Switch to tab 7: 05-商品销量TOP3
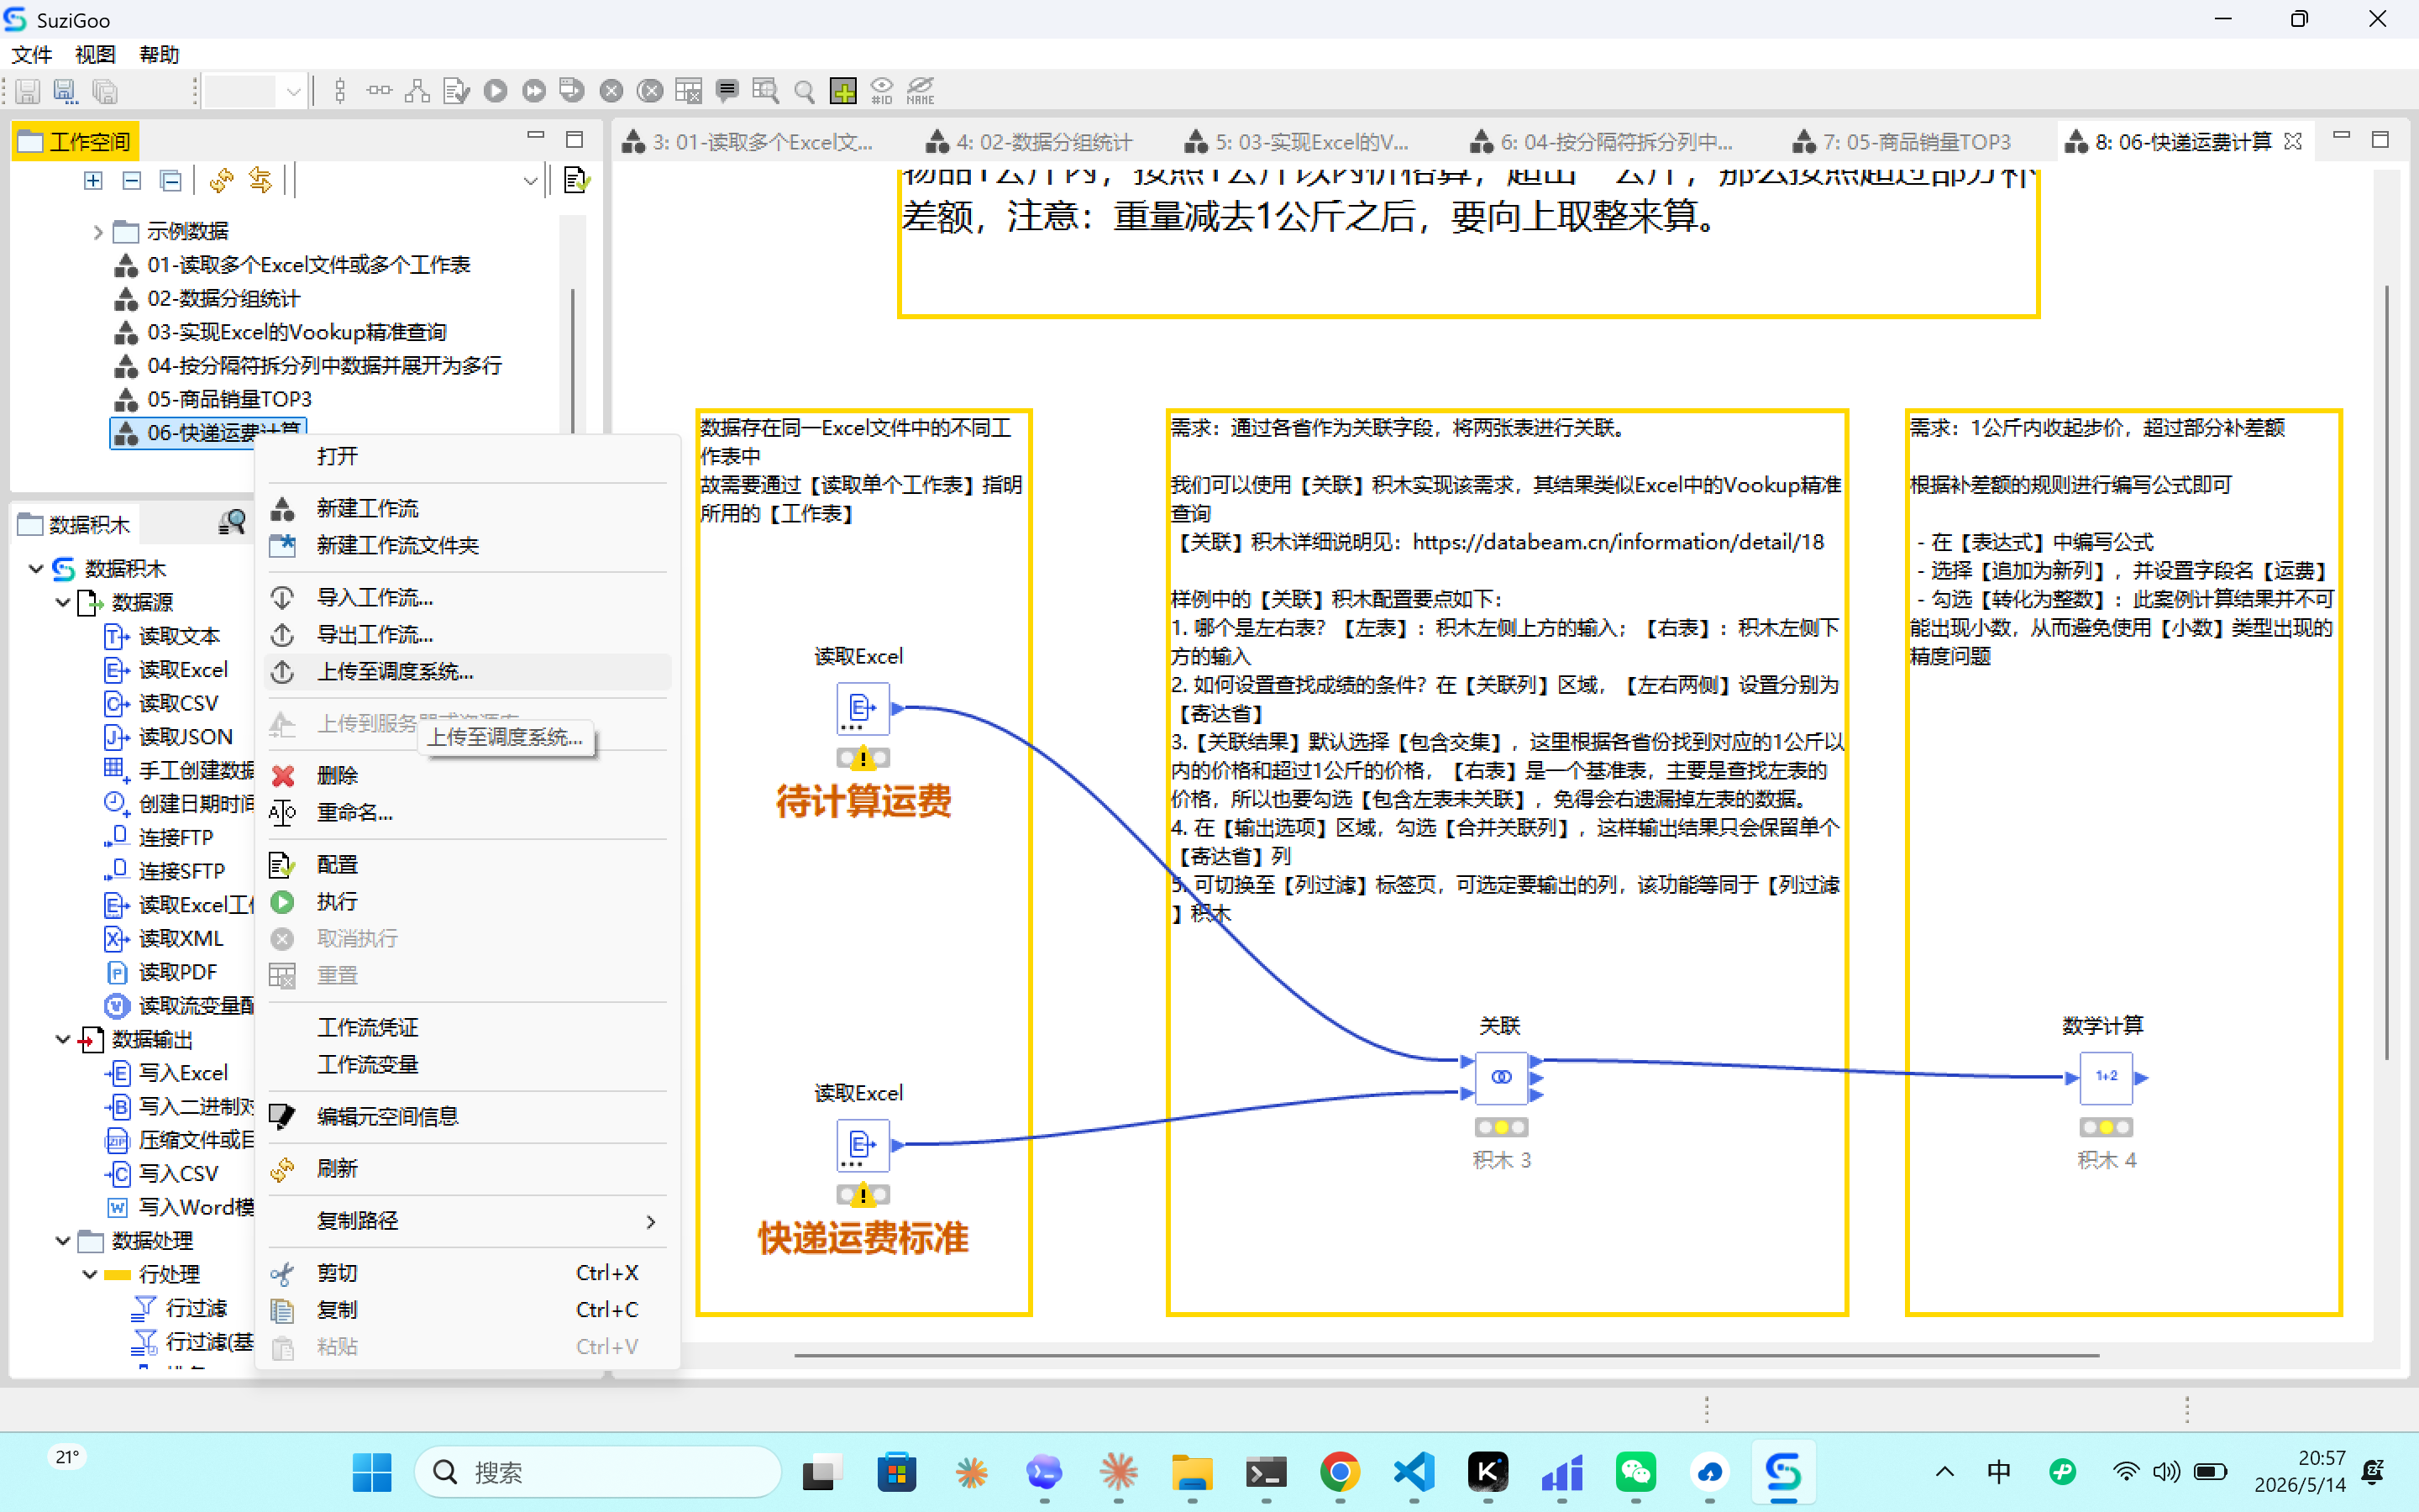 [x=1903, y=142]
